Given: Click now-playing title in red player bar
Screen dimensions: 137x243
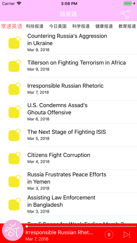Looking at the screenshot, I should click(x=59, y=233).
